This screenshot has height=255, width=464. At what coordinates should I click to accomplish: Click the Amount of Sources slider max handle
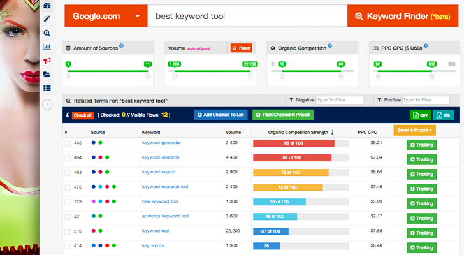[147, 76]
